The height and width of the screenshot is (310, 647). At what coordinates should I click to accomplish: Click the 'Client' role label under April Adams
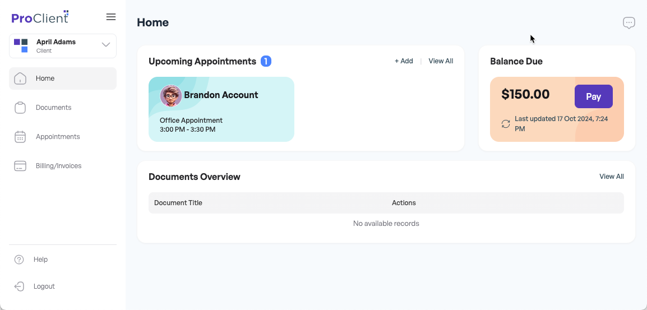point(44,51)
